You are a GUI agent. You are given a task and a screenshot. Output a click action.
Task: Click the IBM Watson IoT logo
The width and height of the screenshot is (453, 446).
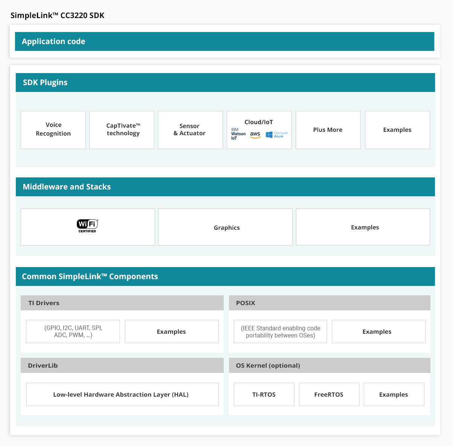point(238,133)
